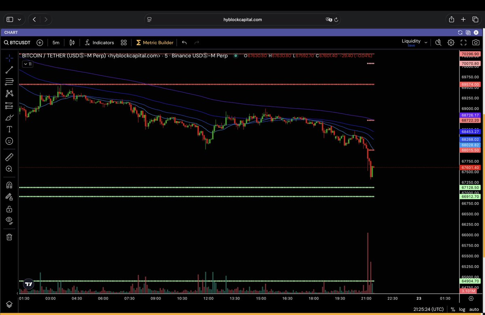Take a chart snapshot with camera icon
485x315 pixels.
click(476, 43)
